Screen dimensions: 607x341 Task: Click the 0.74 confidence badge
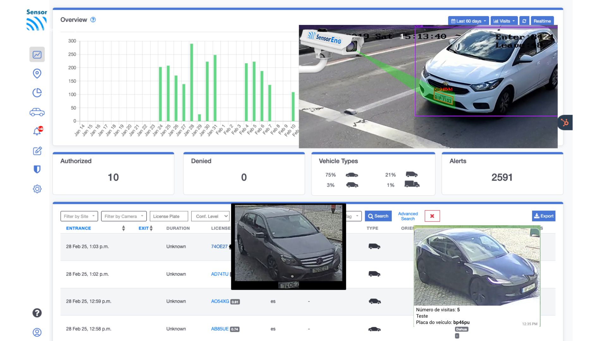[235, 329]
